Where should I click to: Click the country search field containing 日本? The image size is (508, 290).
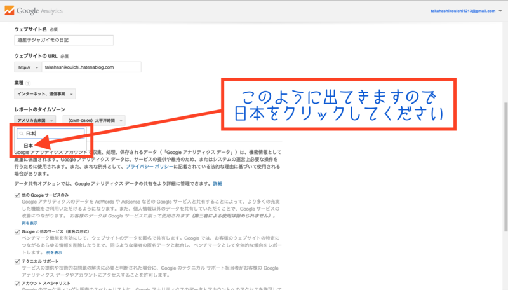[x=51, y=134]
